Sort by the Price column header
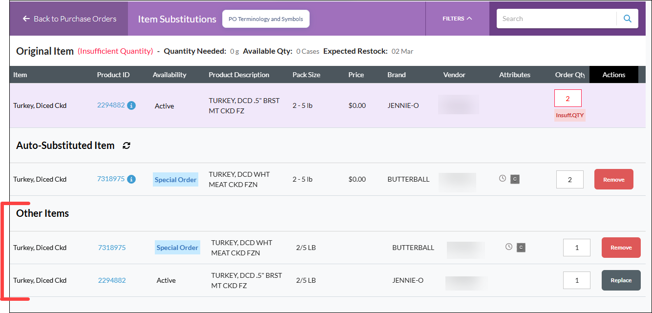Image resolution: width=652 pixels, height=313 pixels. pos(356,75)
